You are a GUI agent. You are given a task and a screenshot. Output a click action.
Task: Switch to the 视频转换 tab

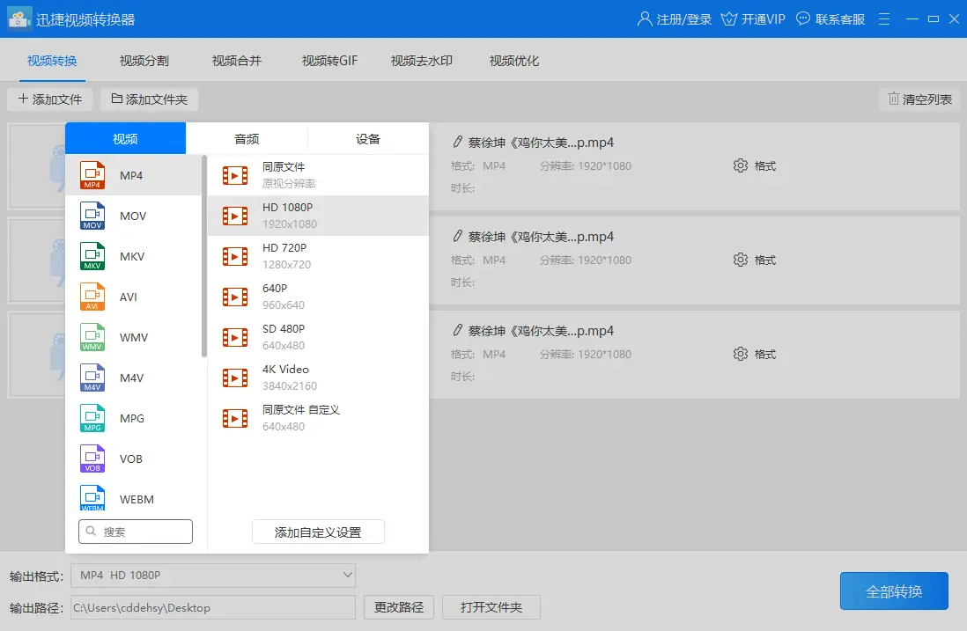coord(52,61)
